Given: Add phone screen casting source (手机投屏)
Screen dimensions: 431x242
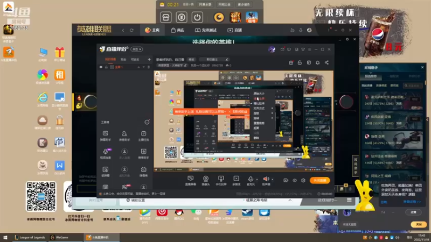Looking at the screenshot, I should pyautogui.click(x=221, y=181).
